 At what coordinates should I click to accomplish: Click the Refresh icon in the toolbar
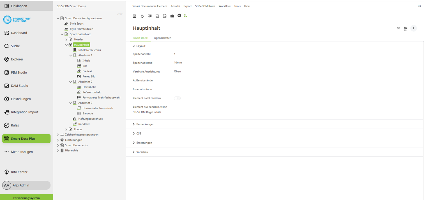coord(142,16)
